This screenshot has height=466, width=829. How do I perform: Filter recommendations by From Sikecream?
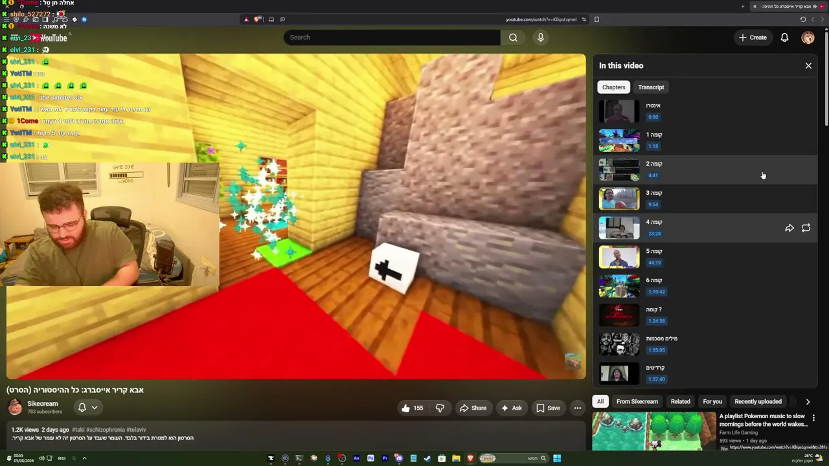coord(637,401)
